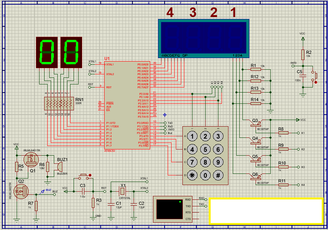The width and height of the screenshot is (328, 230).
Task: Select resistor R1 10k
Action: click(x=256, y=69)
